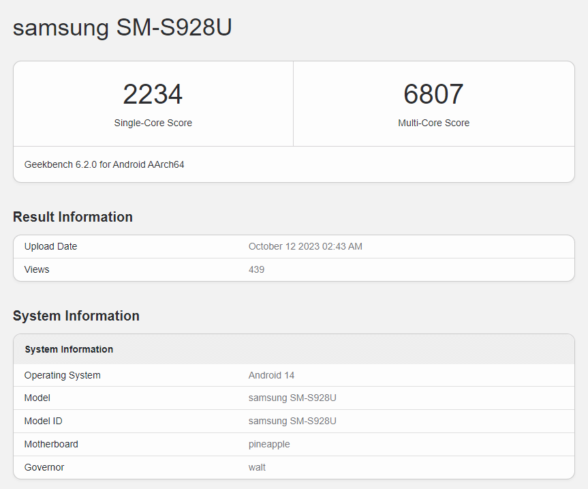This screenshot has height=489, width=588.
Task: Click the bold System Information table header
Action: pos(69,349)
